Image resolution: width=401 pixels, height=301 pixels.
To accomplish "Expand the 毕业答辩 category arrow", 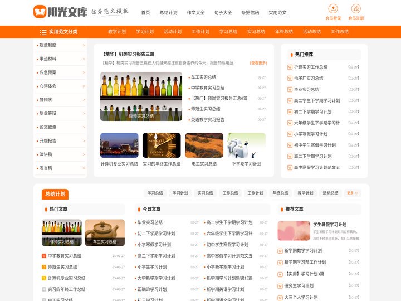I will [84, 113].
